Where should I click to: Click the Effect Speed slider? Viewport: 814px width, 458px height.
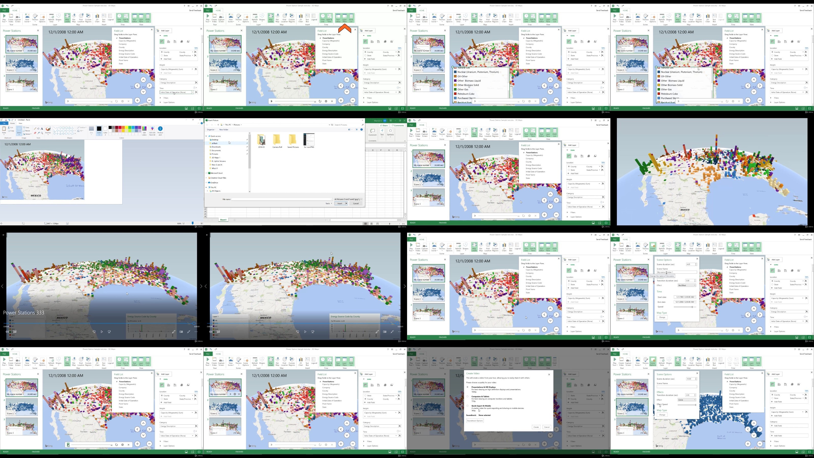687,405
